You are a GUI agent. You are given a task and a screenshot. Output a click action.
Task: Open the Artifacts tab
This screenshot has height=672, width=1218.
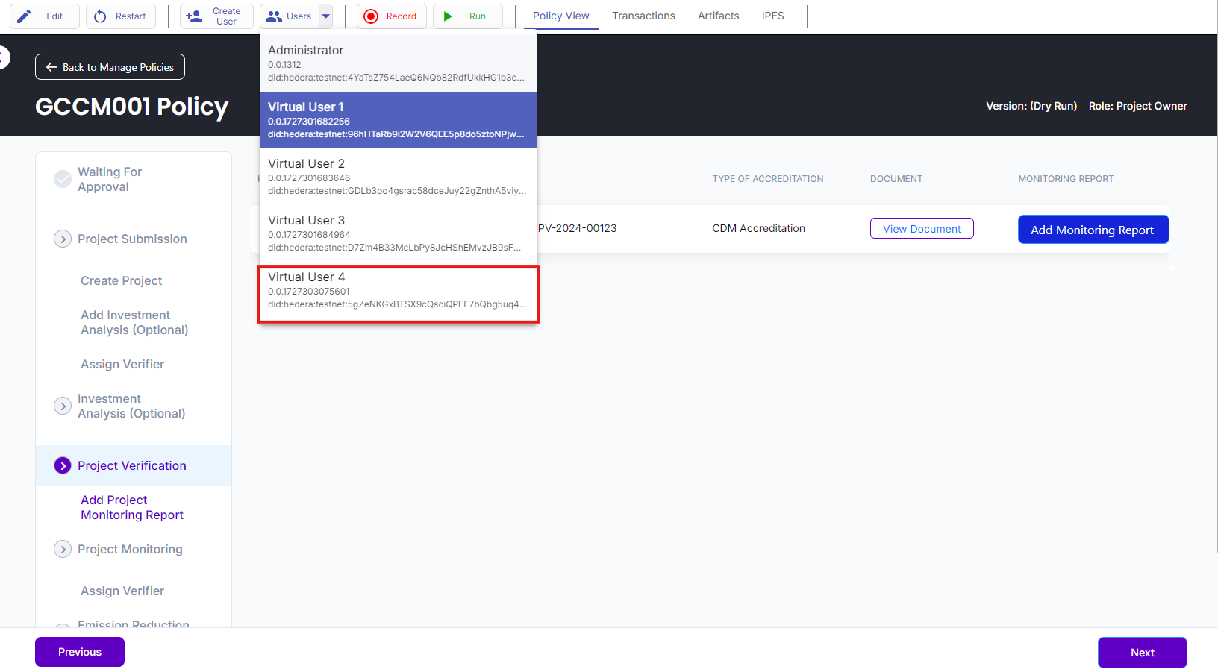click(718, 16)
